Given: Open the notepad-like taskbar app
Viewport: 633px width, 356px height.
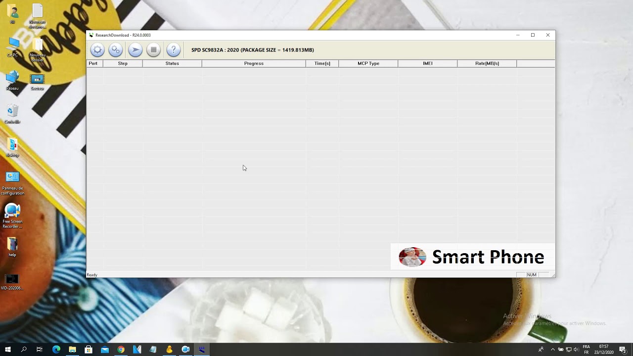Looking at the screenshot, I should coord(153,350).
